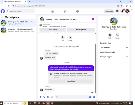The width and height of the screenshot is (135, 105).
Task: Click the Facebook logo icon
Action: [x=3, y=11]
